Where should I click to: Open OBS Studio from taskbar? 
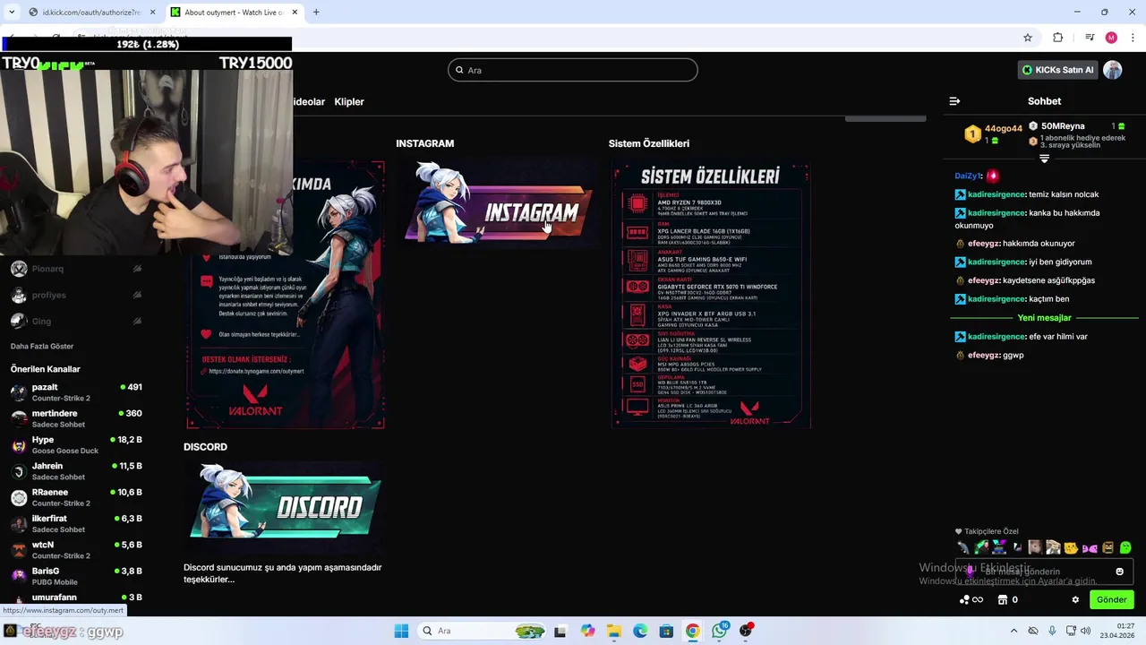click(746, 632)
